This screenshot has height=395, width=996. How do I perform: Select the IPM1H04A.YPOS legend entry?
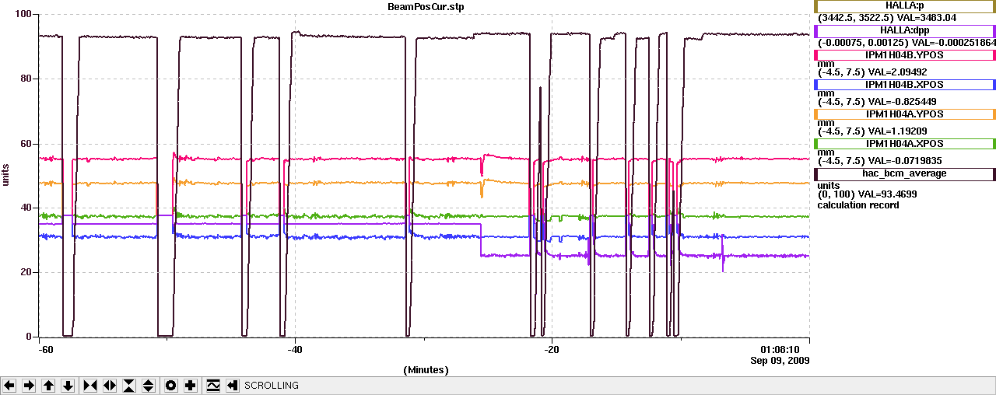[x=904, y=114]
